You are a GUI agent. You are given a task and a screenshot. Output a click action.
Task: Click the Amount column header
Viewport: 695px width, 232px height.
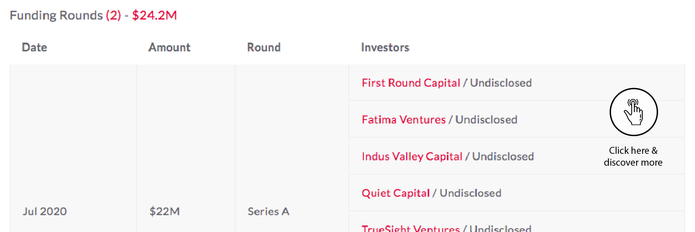[169, 47]
